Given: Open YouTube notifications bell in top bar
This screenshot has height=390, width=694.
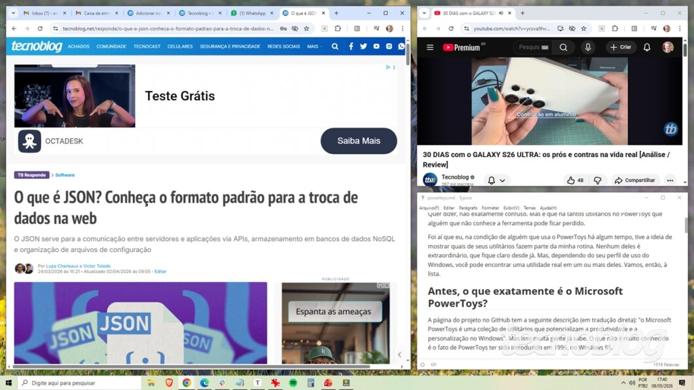Looking at the screenshot, I should pos(647,47).
